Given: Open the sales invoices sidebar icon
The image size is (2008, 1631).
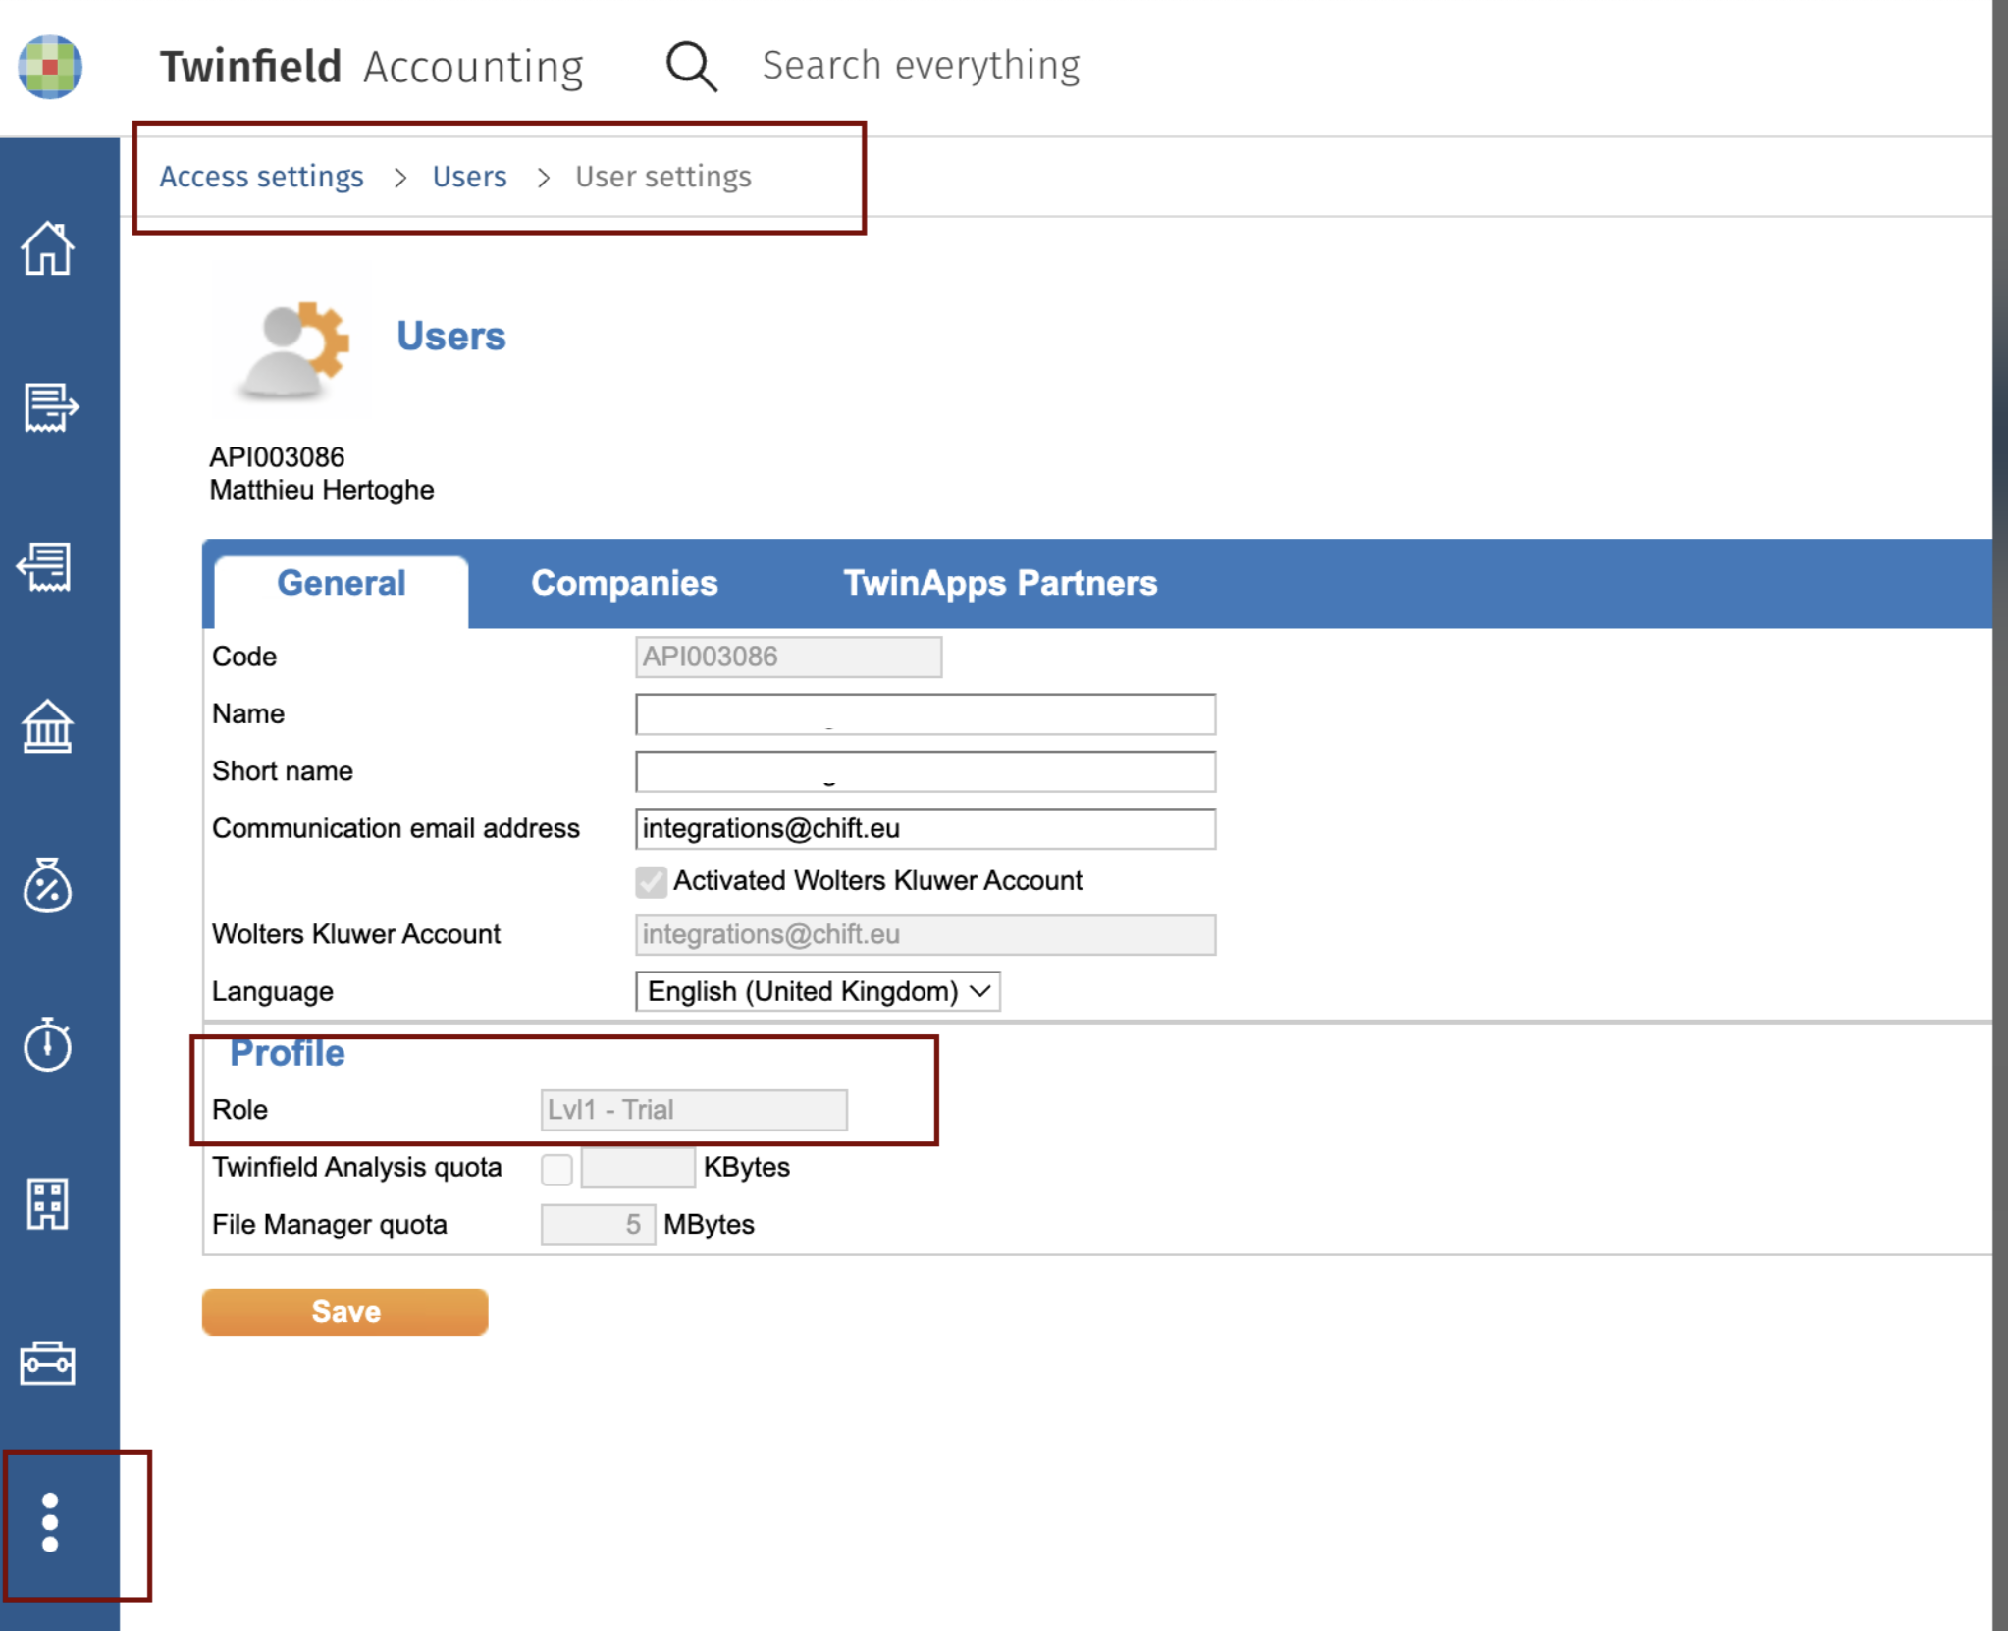Looking at the screenshot, I should (49, 407).
